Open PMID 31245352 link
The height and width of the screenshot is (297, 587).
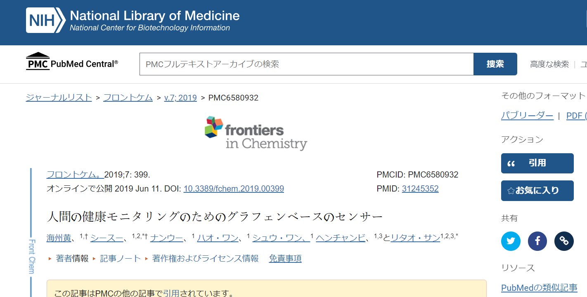[420, 189]
